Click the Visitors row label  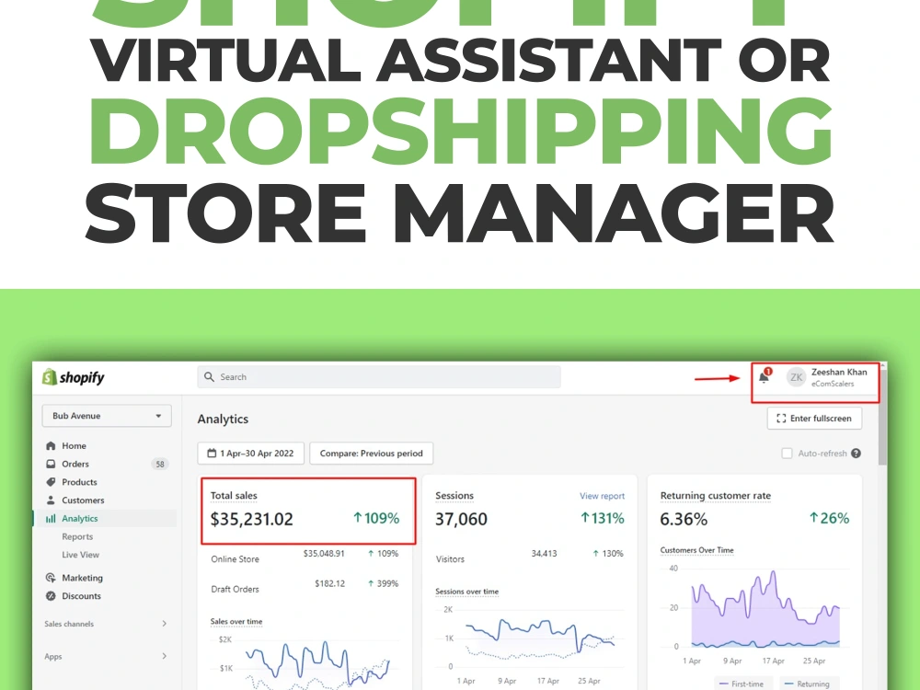[450, 559]
